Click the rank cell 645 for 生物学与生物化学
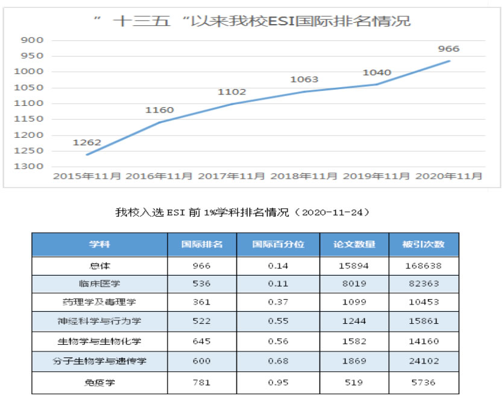Viewport: 504px width, 396px height. click(x=202, y=341)
